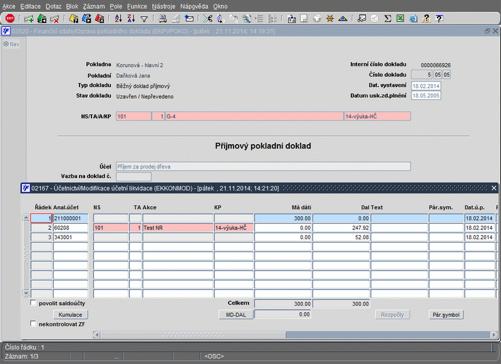
Task: Click the question mark with books icon
Action: [x=426, y=19]
